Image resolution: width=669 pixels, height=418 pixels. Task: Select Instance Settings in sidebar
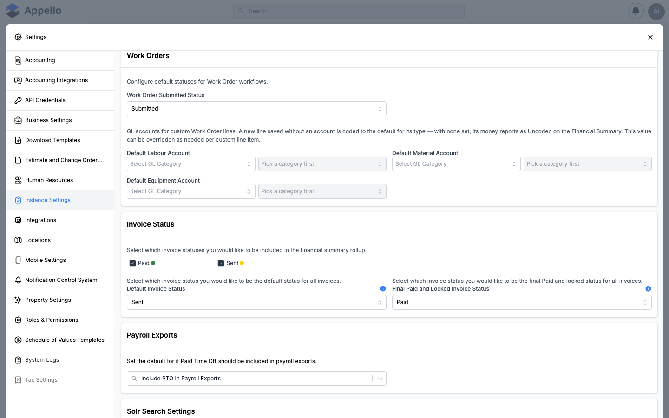(60, 200)
